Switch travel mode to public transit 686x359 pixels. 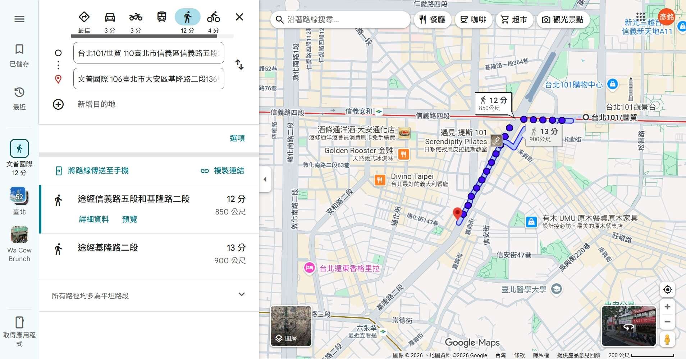[x=161, y=17]
